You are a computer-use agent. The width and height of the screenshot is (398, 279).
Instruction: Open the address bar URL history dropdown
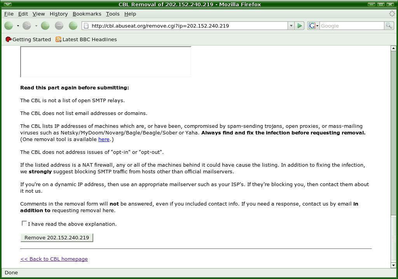click(x=291, y=26)
